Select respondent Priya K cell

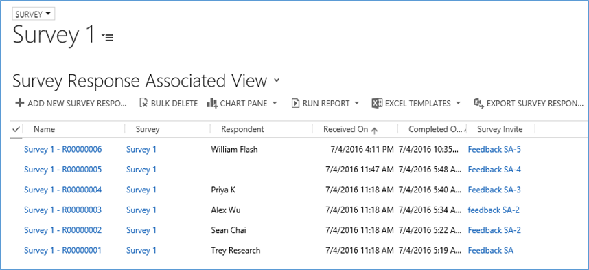point(223,190)
